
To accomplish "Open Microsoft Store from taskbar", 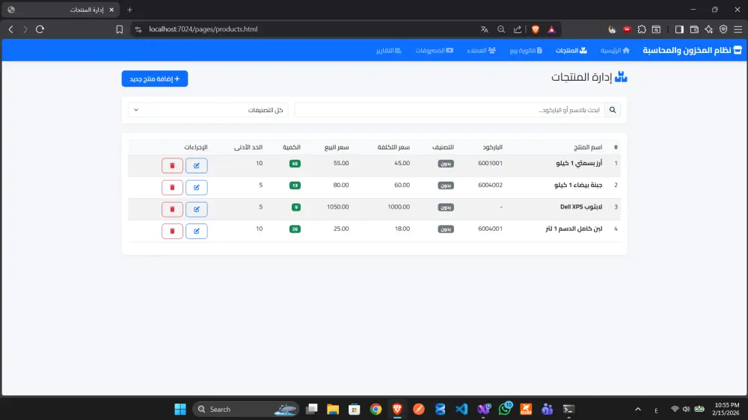I will point(355,409).
